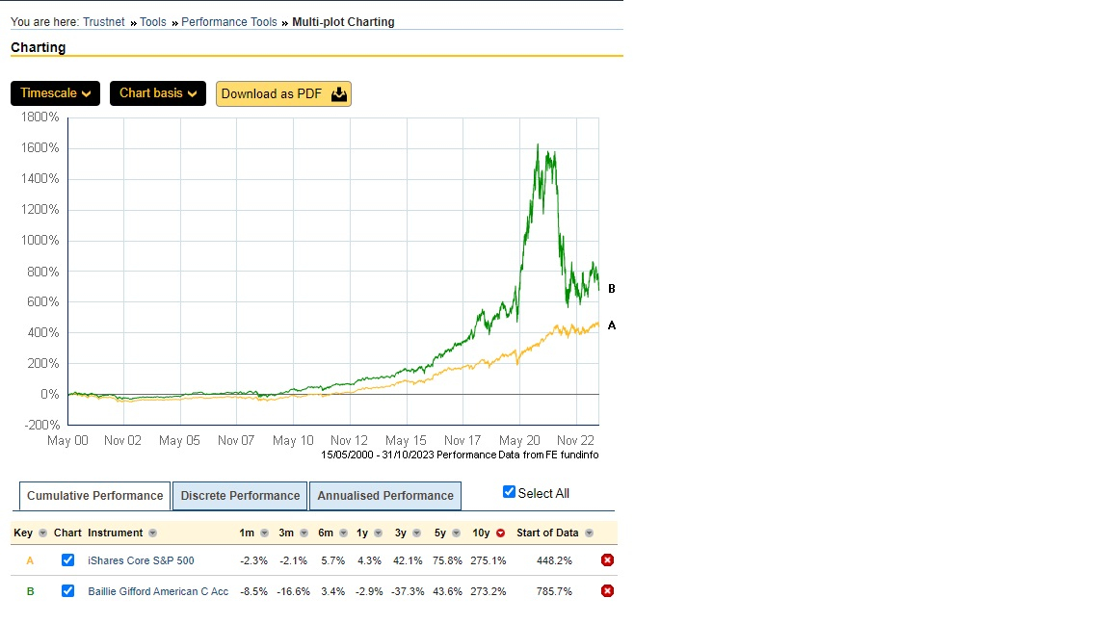1110x624 pixels.
Task: Download the chart as PDF
Action: pyautogui.click(x=283, y=93)
